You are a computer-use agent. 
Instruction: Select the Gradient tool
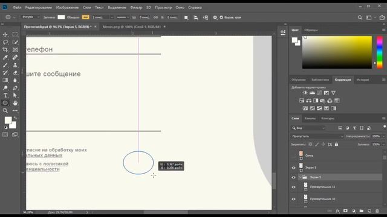[x=5, y=80]
